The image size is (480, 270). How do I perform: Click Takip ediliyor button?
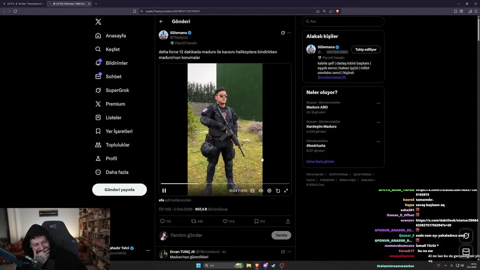point(366,49)
